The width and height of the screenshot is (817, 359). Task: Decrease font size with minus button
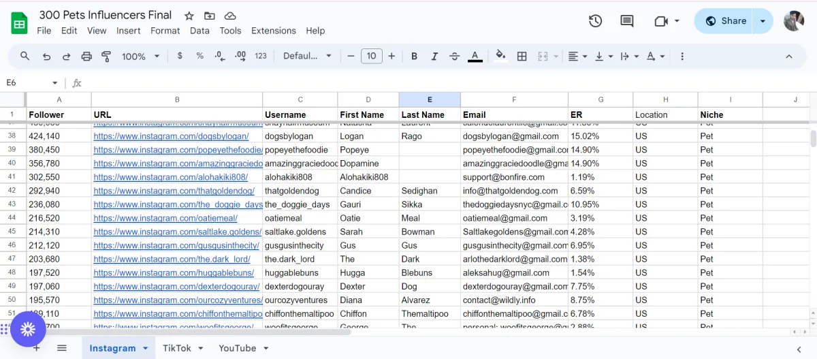[351, 57]
